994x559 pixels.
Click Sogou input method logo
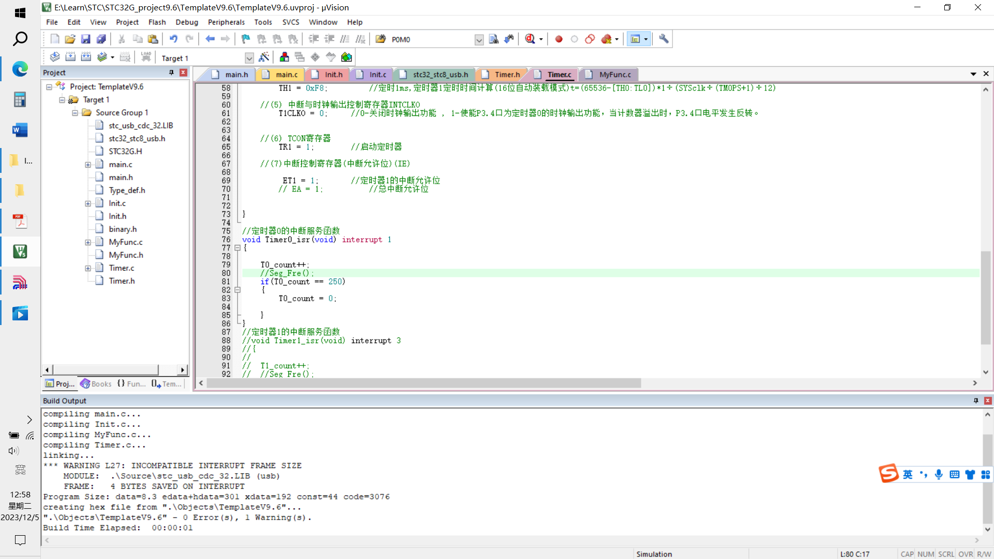point(888,474)
